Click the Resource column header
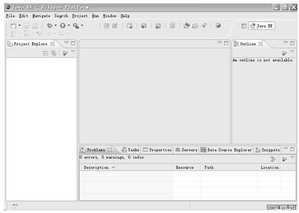 187,168
